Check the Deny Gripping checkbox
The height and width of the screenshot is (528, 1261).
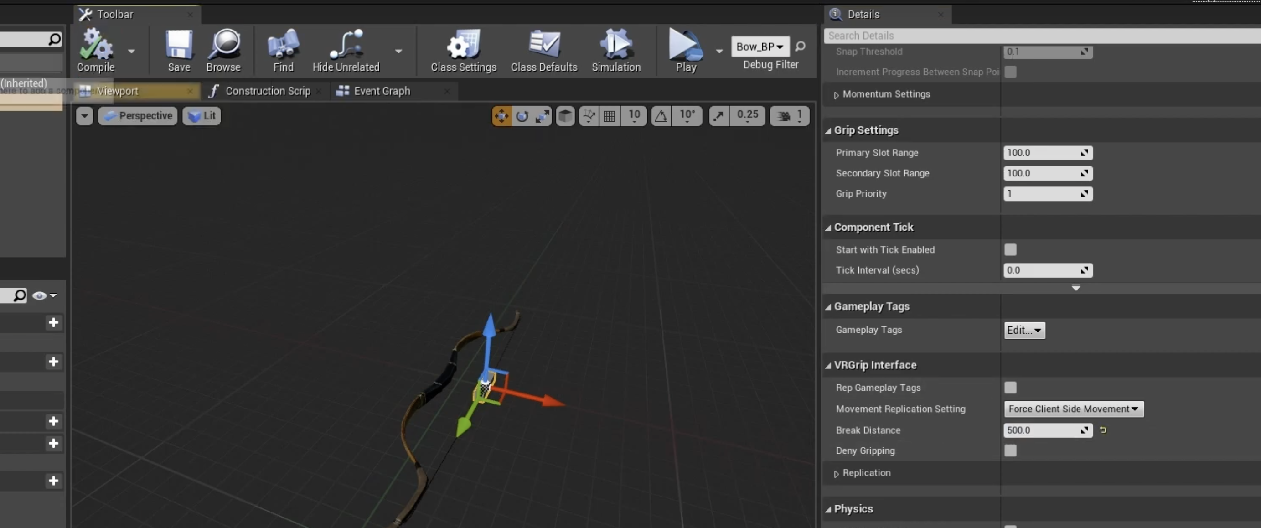(x=1010, y=450)
